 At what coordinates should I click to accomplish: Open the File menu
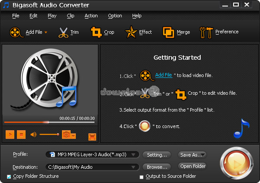point(16,16)
